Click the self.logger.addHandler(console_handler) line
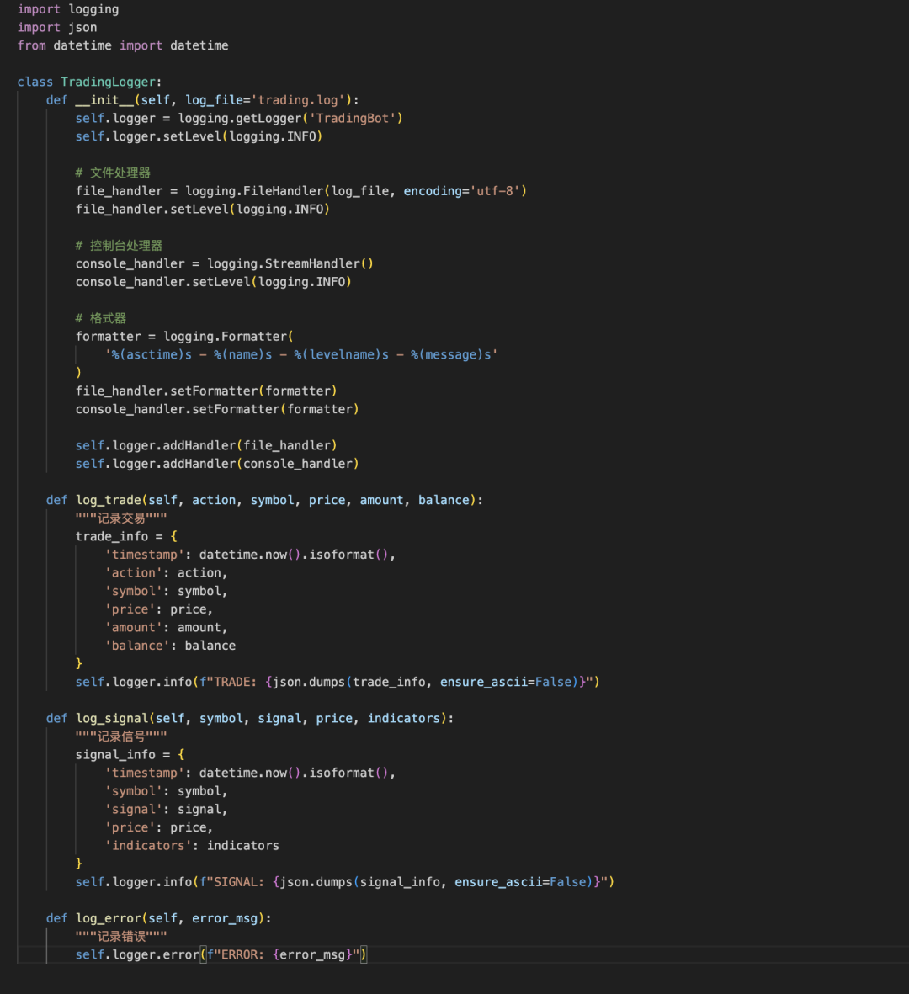This screenshot has width=909, height=994. coord(217,464)
